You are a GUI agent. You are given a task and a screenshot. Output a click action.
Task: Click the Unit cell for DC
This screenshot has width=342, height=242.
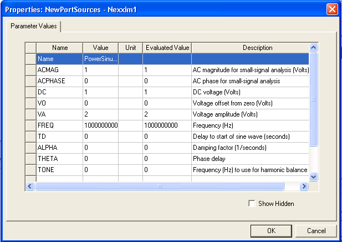pos(130,92)
